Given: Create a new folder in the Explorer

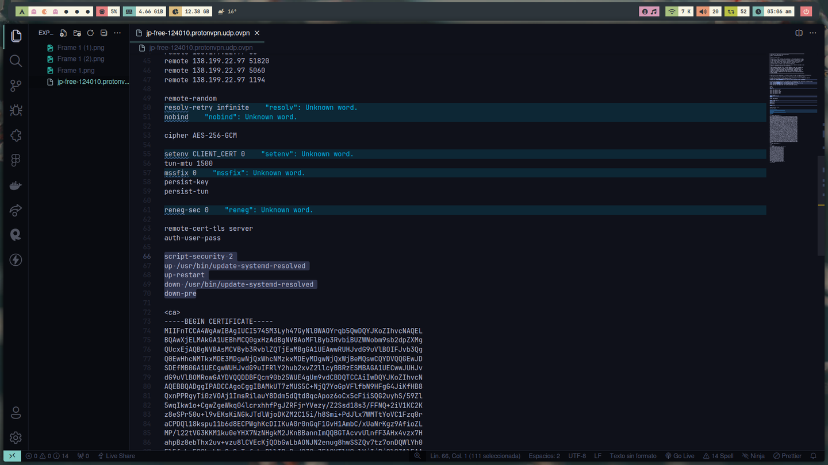Looking at the screenshot, I should tap(77, 33).
